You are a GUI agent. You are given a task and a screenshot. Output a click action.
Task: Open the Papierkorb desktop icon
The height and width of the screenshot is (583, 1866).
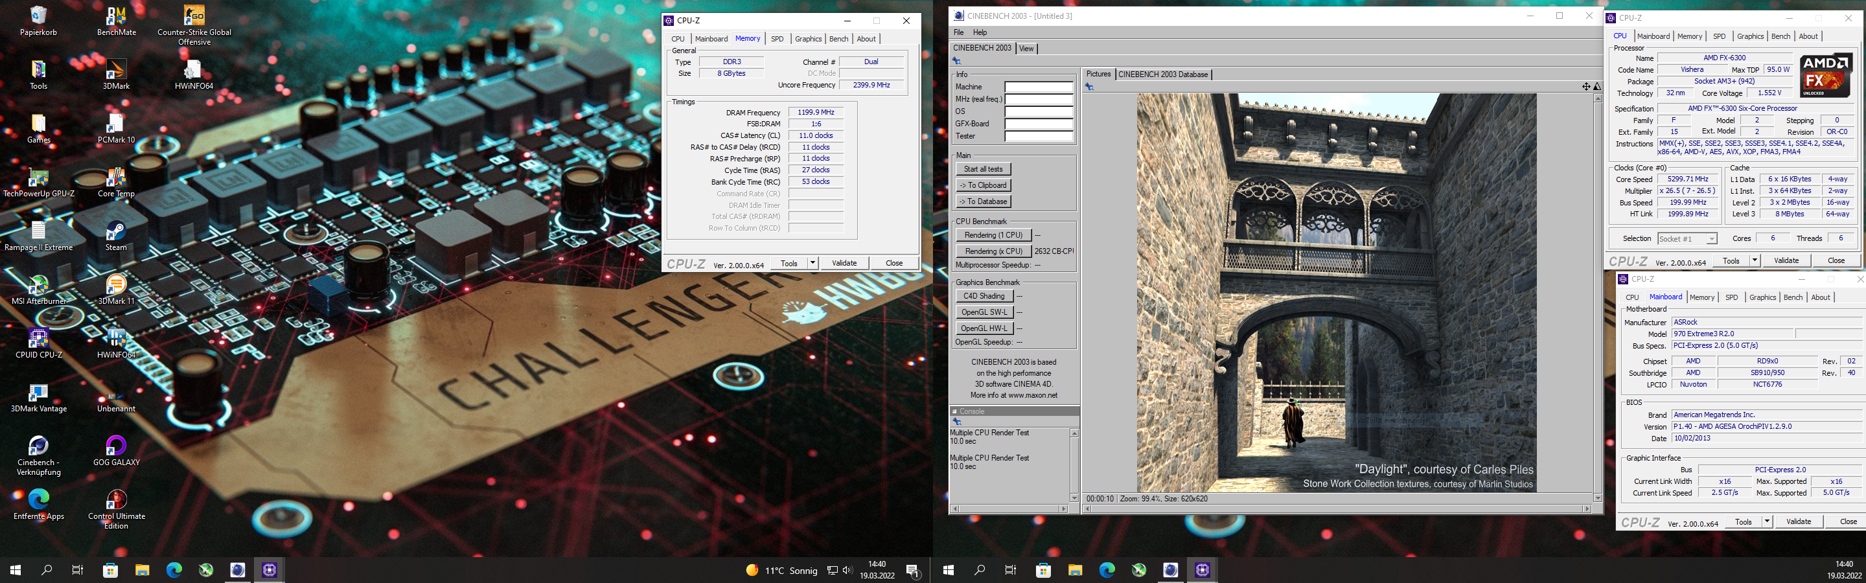(x=38, y=21)
